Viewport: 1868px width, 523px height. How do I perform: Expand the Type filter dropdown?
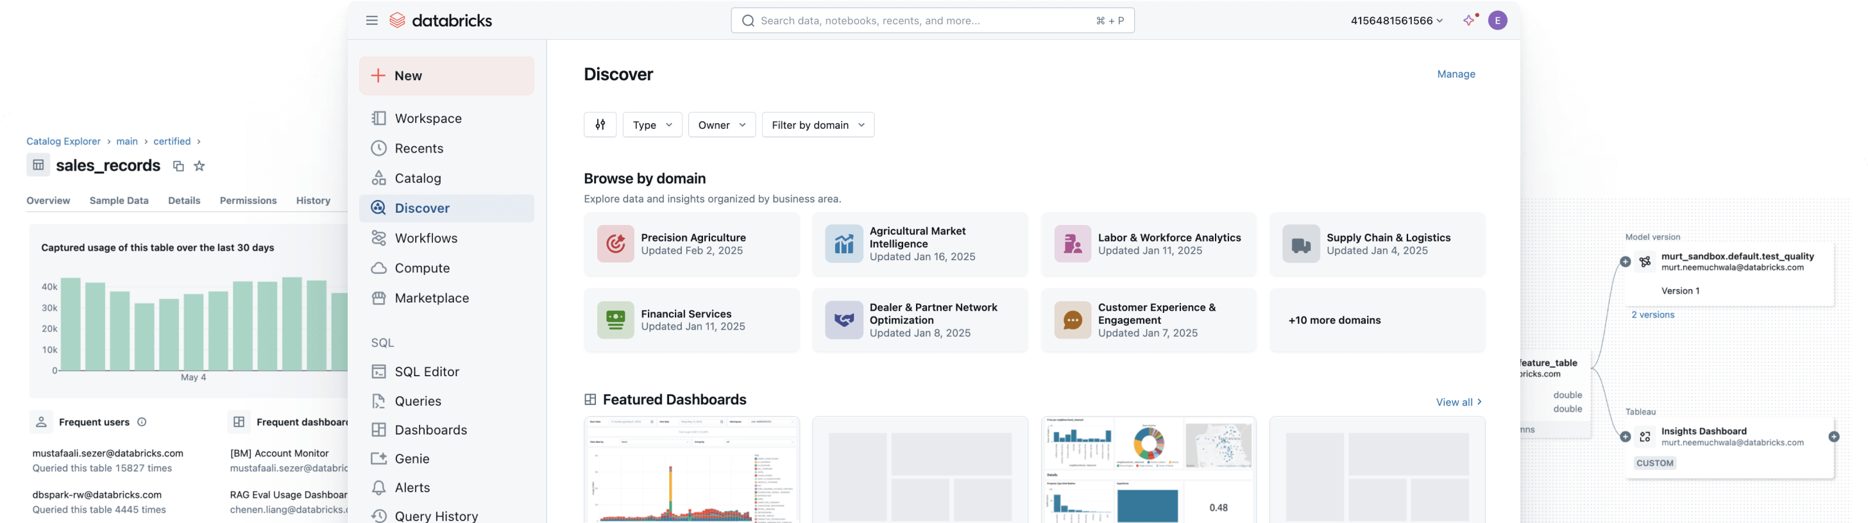pos(652,124)
